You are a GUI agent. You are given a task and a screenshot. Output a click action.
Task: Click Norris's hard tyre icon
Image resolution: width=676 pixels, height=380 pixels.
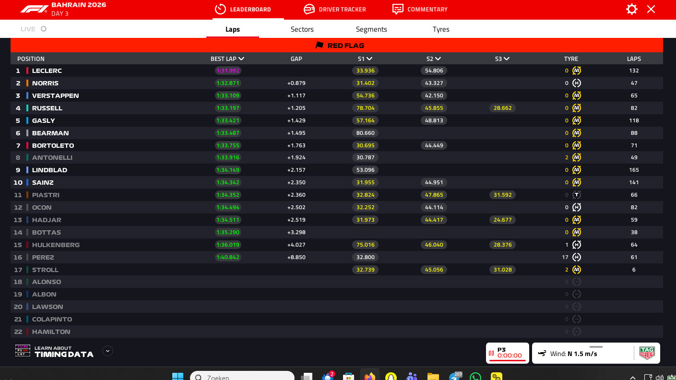[x=577, y=83]
